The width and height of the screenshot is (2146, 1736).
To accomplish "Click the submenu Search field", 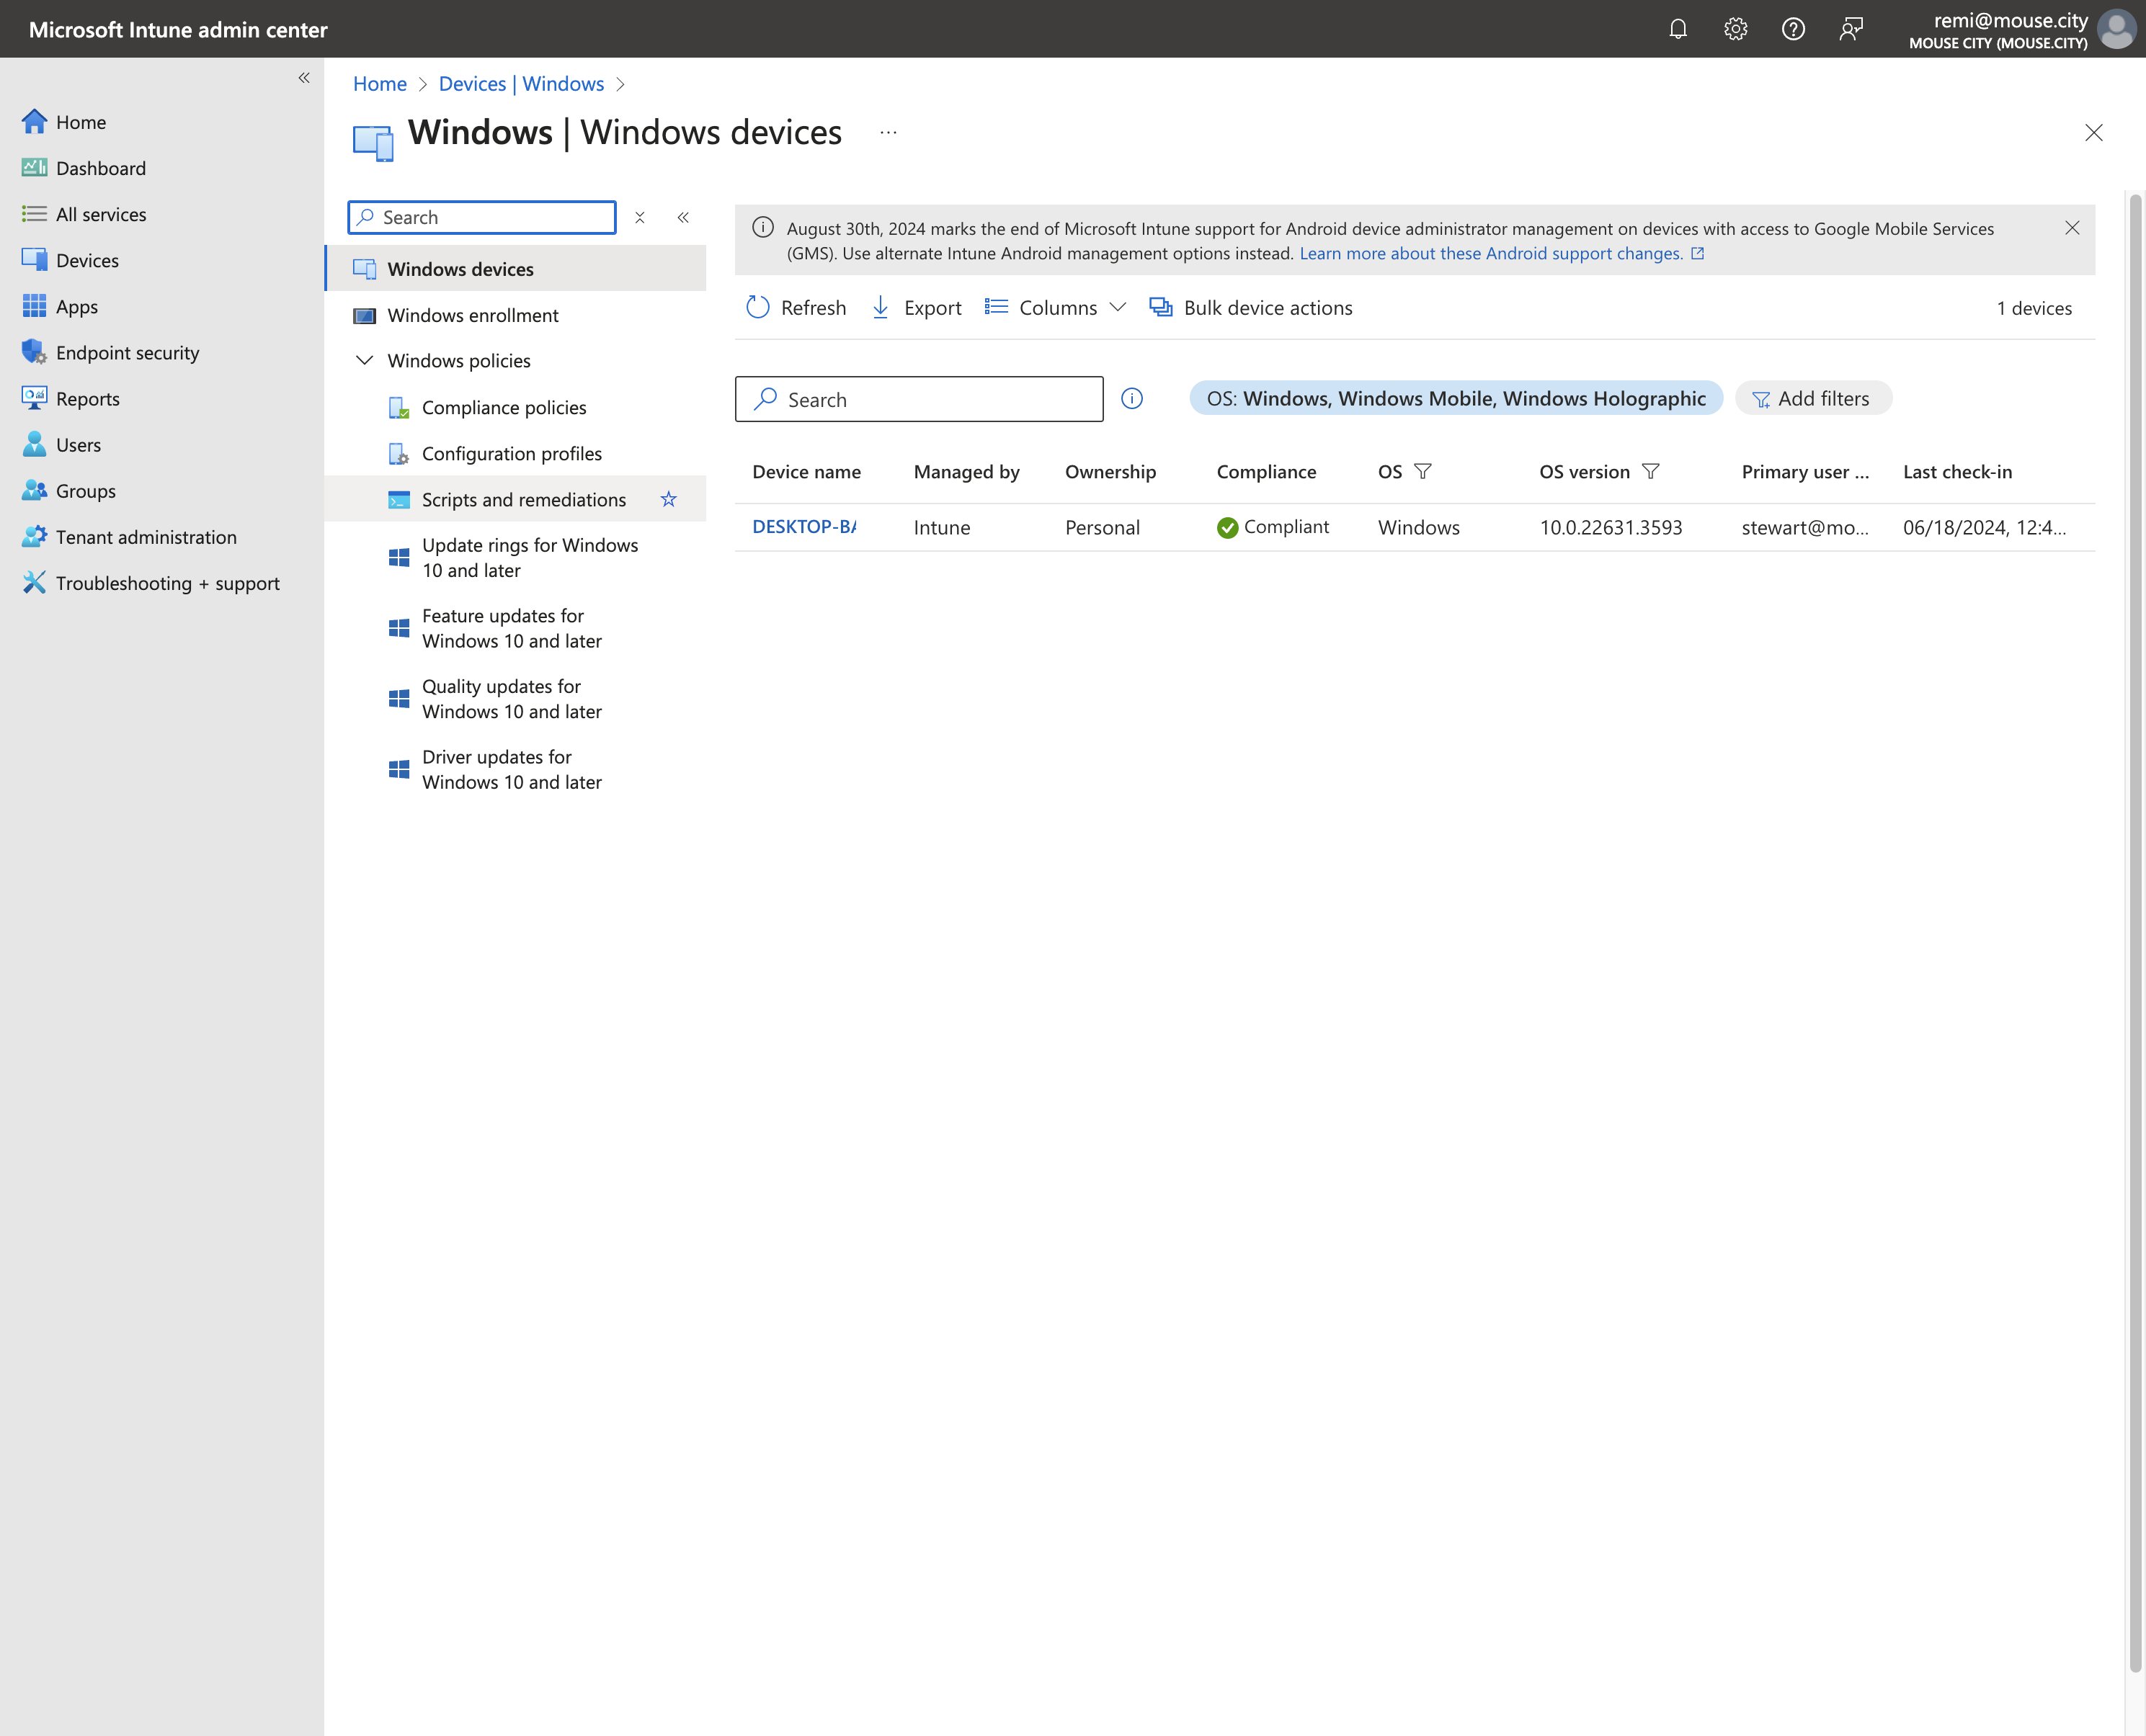I will pyautogui.click(x=482, y=217).
